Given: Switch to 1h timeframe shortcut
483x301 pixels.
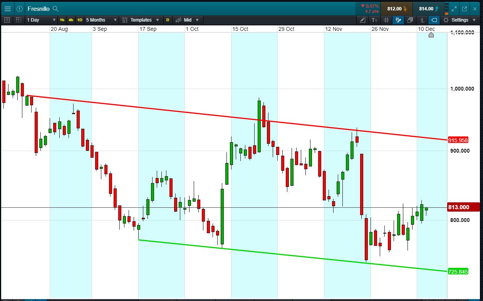Looking at the screenshot, I should pos(62,20).
